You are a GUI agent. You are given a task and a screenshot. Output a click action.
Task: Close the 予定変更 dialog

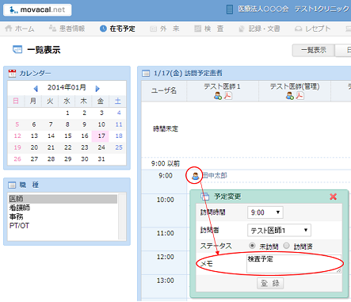[x=334, y=197]
